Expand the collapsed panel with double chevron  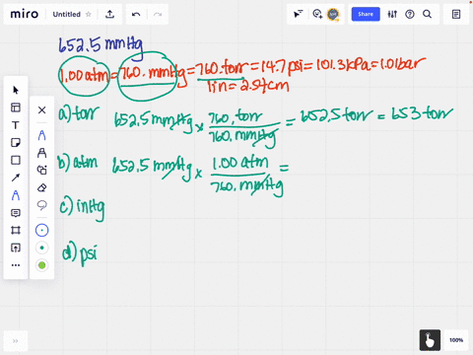[16, 341]
